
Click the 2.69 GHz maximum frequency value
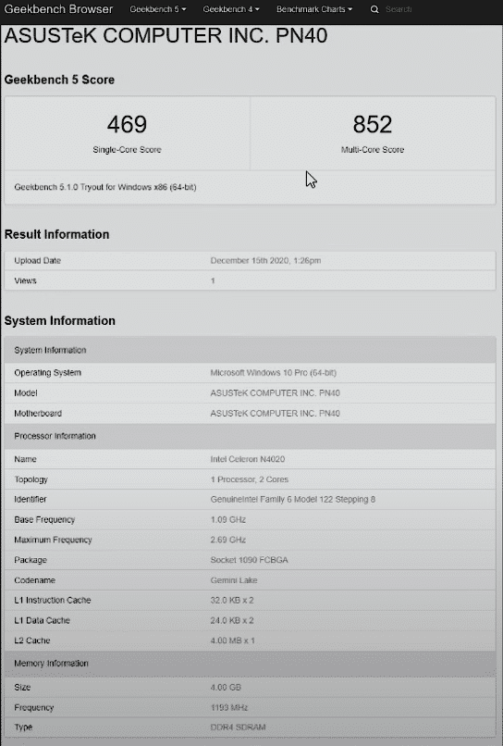pyautogui.click(x=228, y=540)
